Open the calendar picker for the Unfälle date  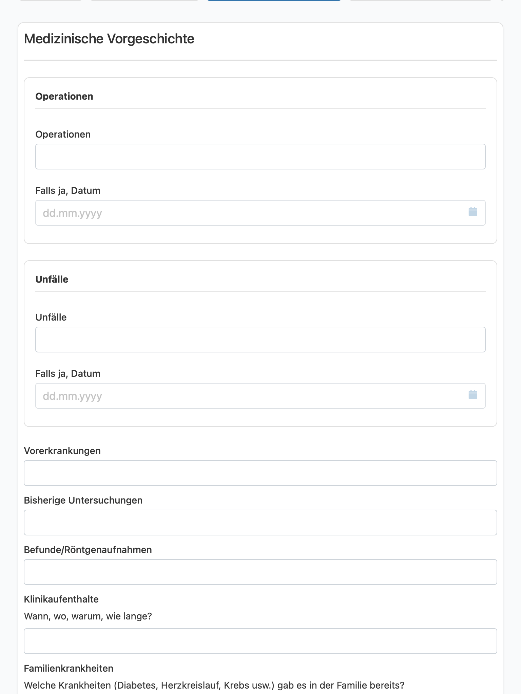click(x=472, y=395)
